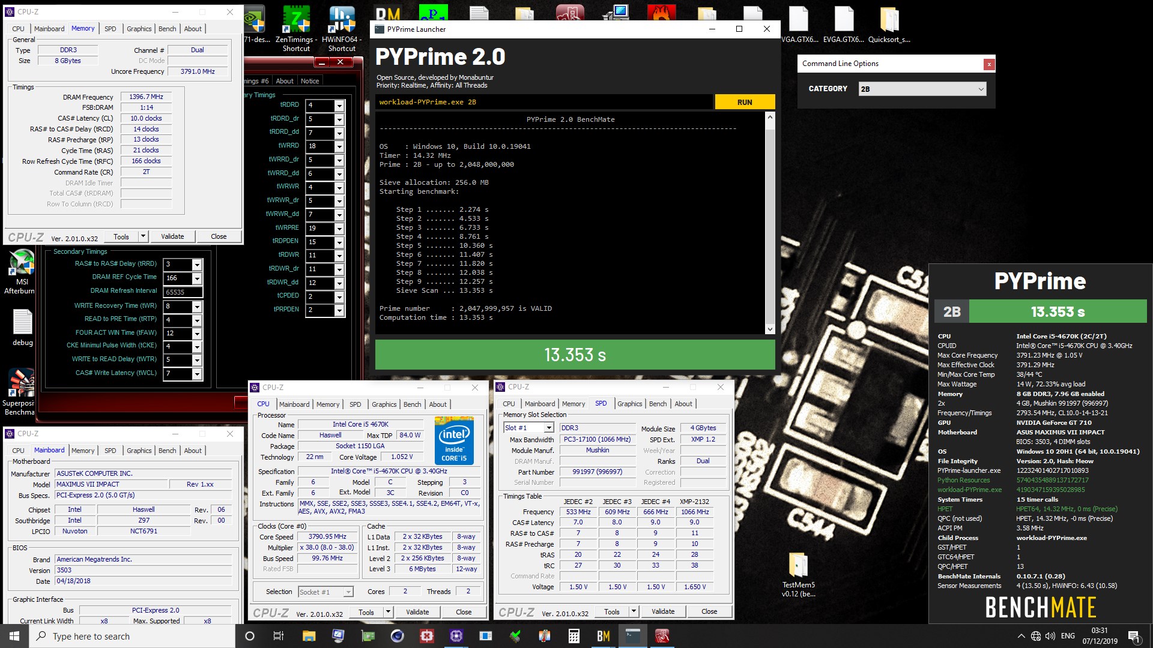Click the console scrollbar up arrow
The image size is (1153, 648).
coord(770,118)
